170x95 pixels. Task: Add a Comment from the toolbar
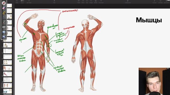(x=101, y=2)
